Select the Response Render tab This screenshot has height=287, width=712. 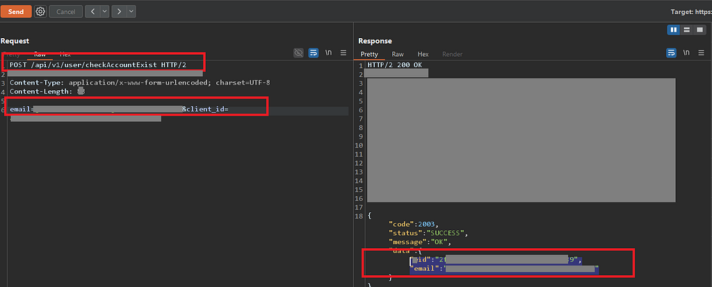pyautogui.click(x=452, y=54)
